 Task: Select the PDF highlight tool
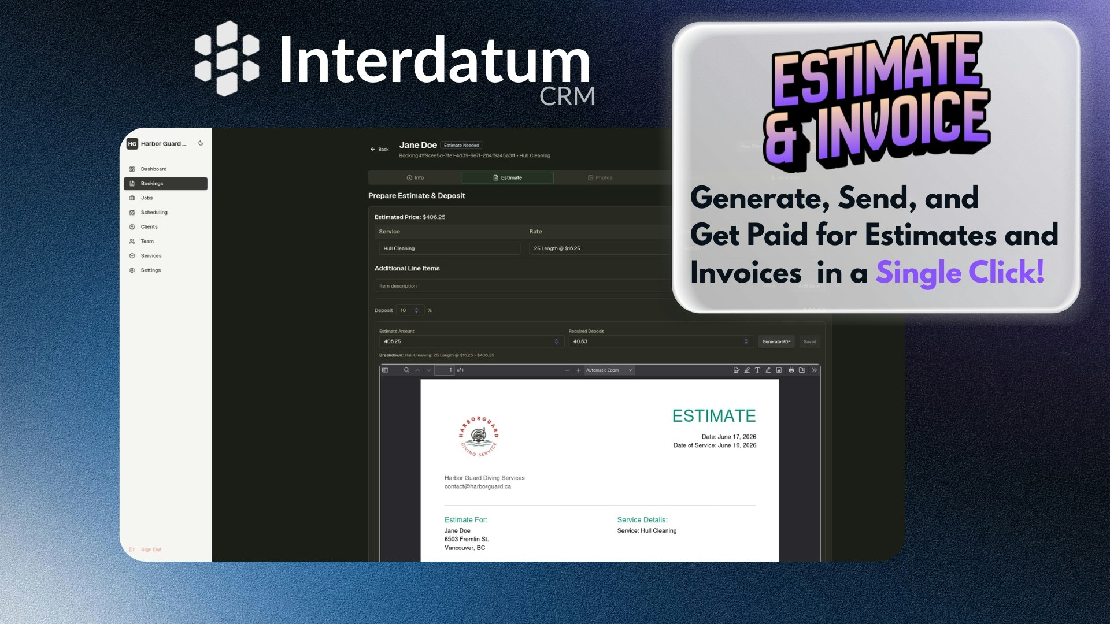tap(747, 370)
